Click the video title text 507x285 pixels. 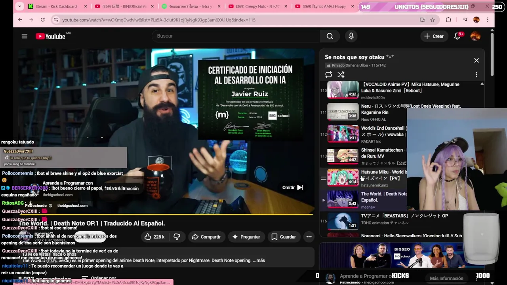[91, 223]
